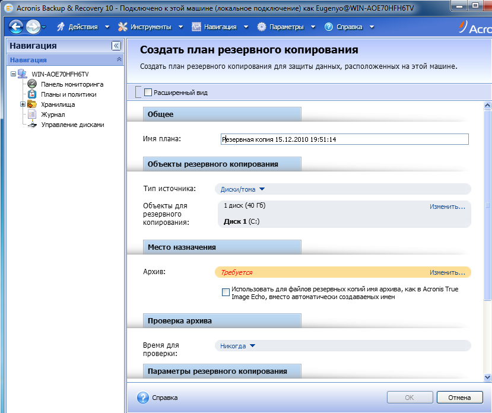
Task: Click the Имя плана text field
Action: coord(344,139)
